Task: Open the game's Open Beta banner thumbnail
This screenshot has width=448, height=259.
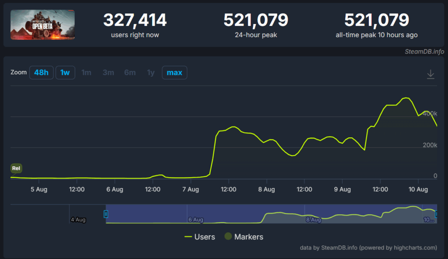Action: pyautogui.click(x=42, y=24)
